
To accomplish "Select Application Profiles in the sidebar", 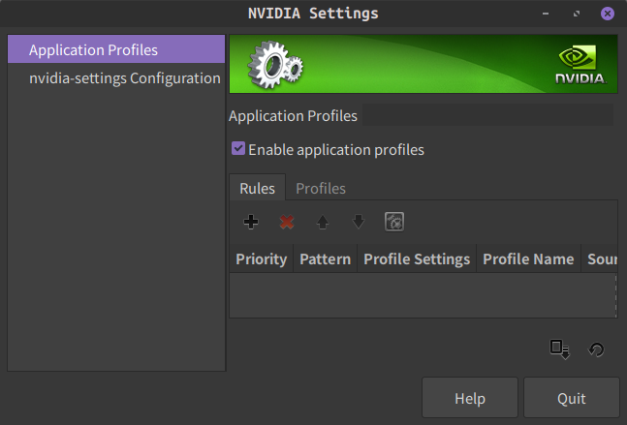I will tap(116, 49).
